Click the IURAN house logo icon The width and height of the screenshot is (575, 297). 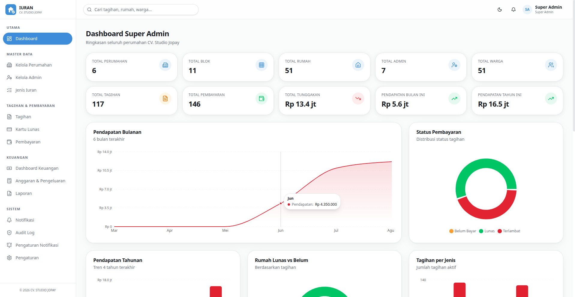coord(11,10)
